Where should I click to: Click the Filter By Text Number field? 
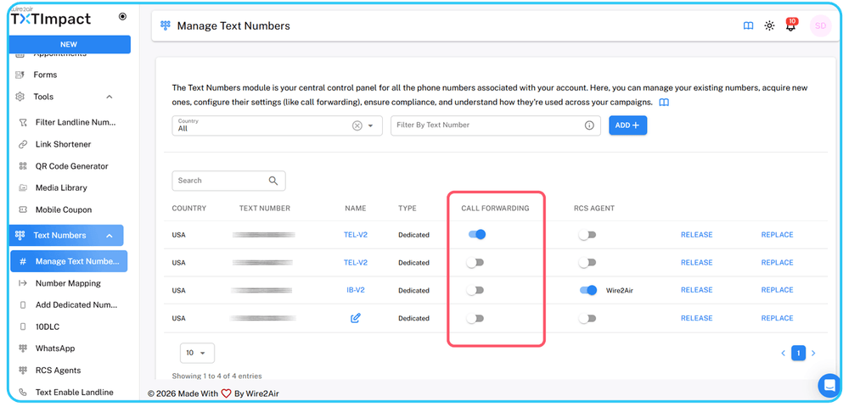coord(484,125)
